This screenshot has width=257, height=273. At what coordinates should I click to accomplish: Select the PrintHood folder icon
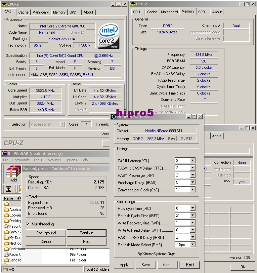tap(6, 249)
